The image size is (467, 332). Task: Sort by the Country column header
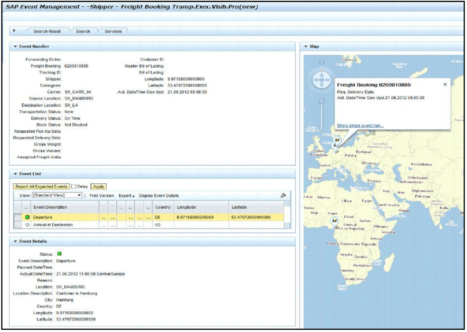point(163,207)
